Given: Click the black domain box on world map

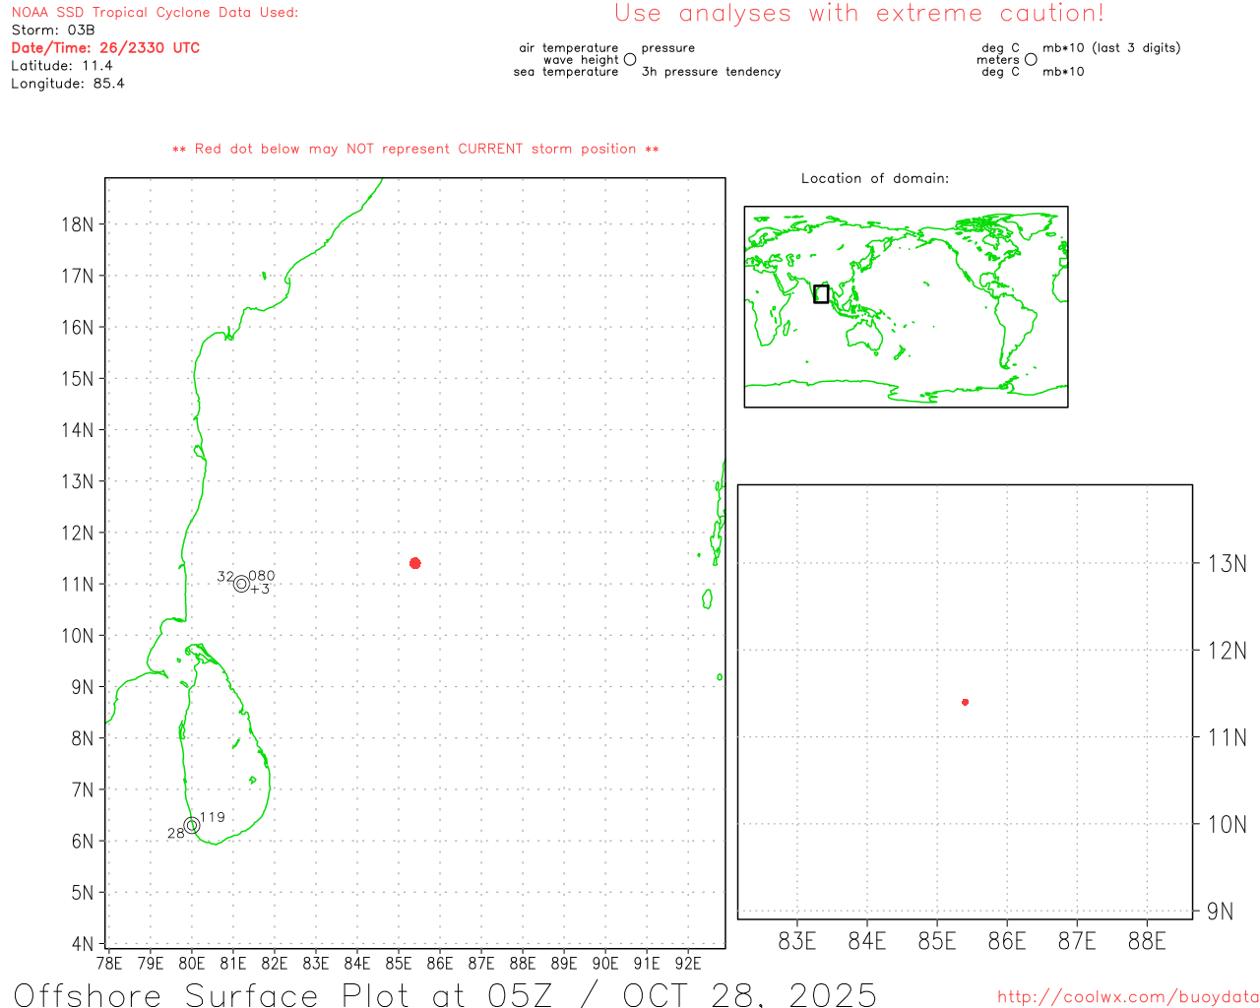Looking at the screenshot, I should pyautogui.click(x=821, y=293).
